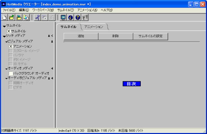Viewport: 207px width, 134px height.
Task: Open the 編集(E) menu
Action: (x=24, y=10)
